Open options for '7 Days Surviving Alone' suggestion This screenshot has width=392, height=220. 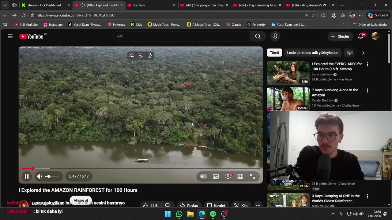367,90
